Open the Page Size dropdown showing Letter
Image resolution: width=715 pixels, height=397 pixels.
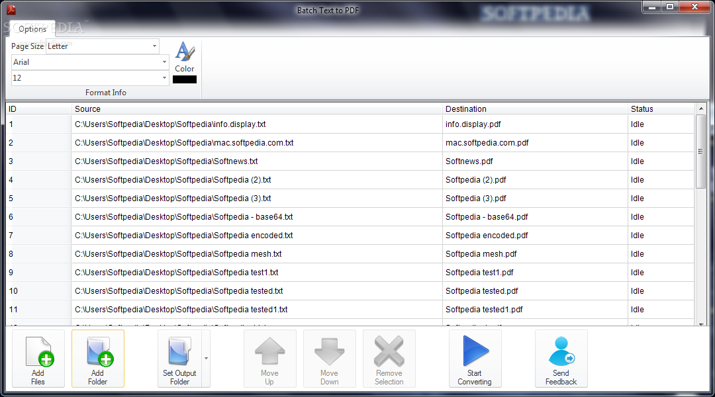103,46
